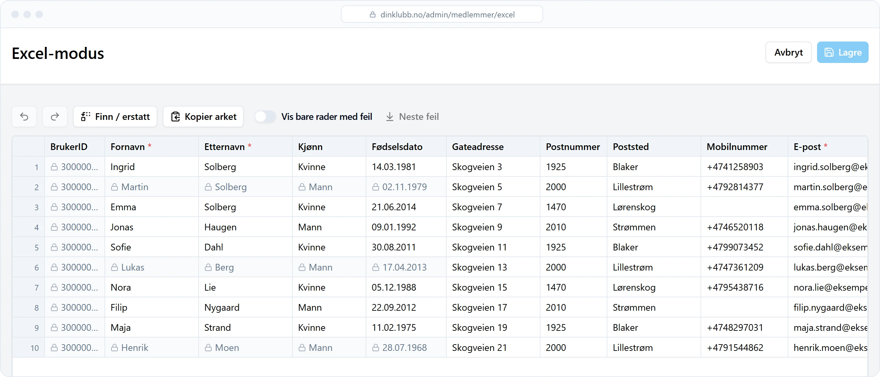Save changes with Lagre button

coord(842,52)
